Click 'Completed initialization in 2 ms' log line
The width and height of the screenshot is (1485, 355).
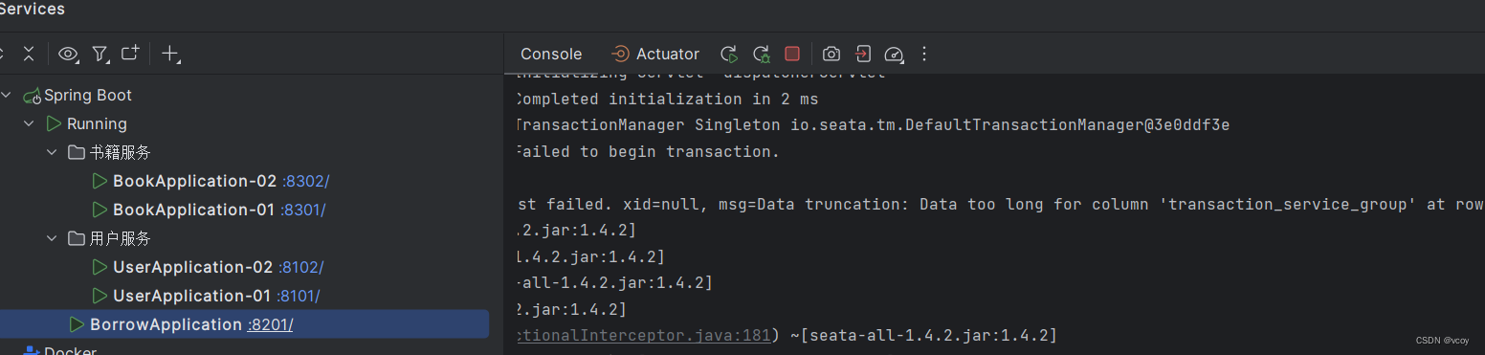(x=667, y=99)
